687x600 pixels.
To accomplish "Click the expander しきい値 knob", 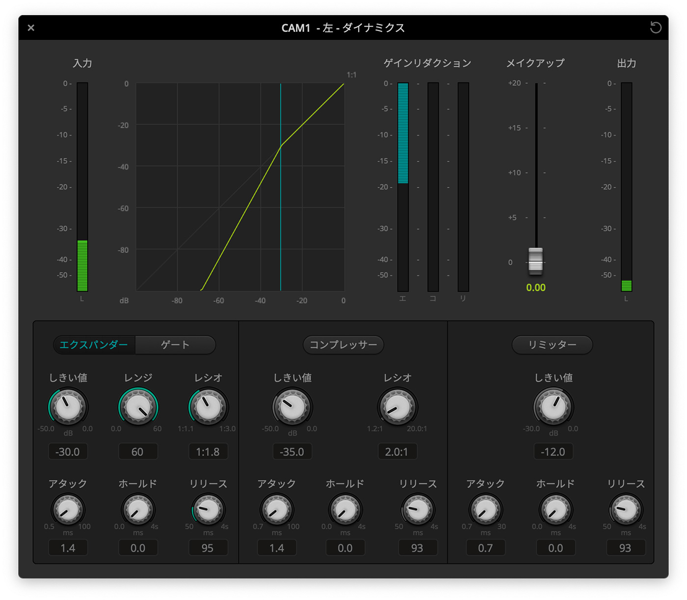I will pyautogui.click(x=68, y=407).
